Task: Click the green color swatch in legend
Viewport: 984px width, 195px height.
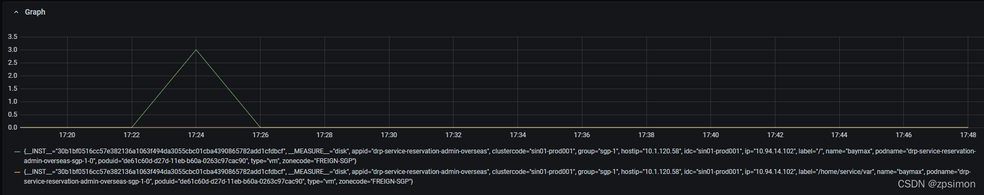Action: (17, 152)
